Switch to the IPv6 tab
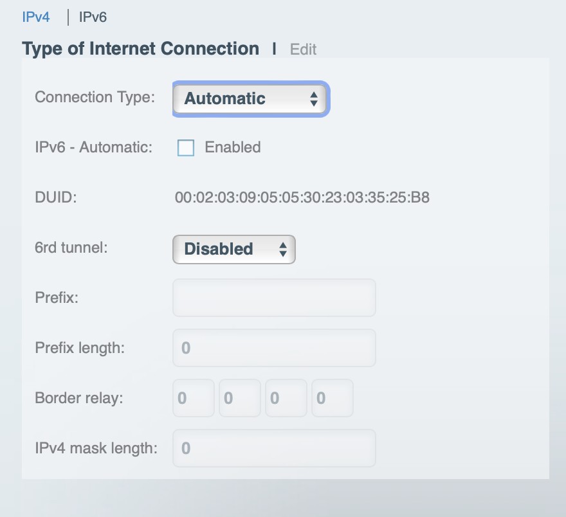Viewport: 566px width, 517px height. 93,17
